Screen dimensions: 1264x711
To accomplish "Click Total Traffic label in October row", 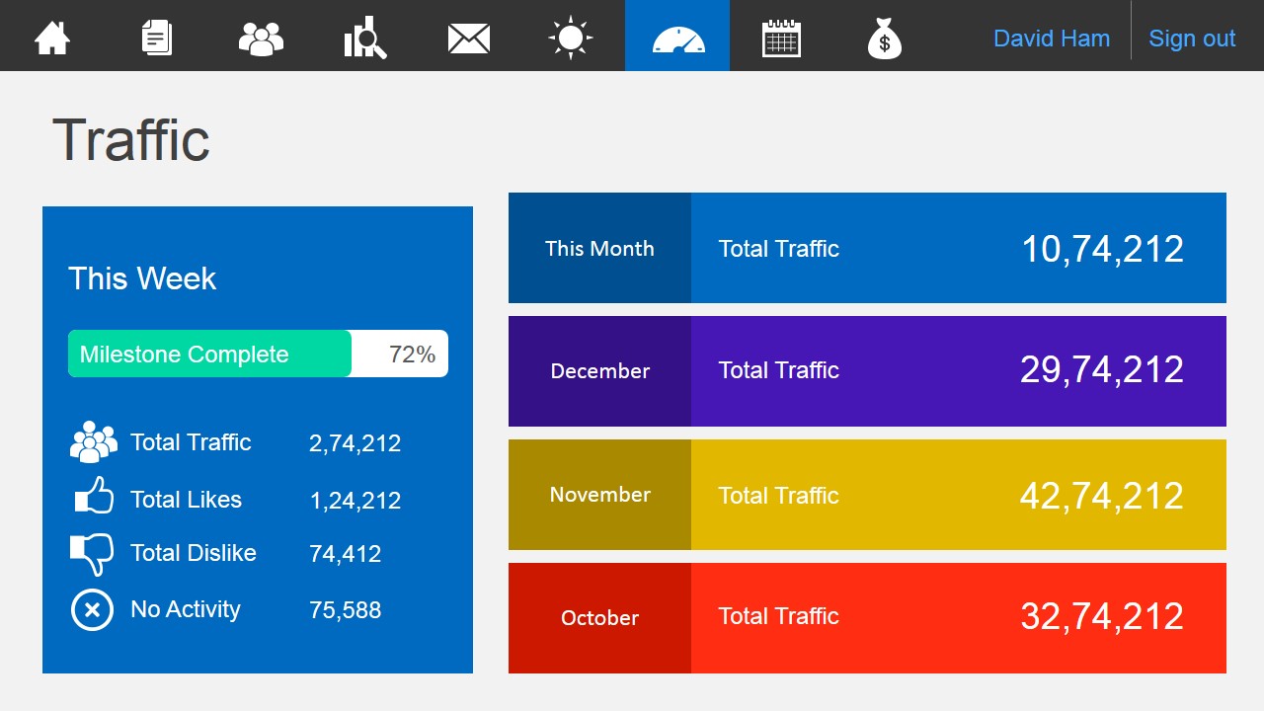I will click(x=779, y=616).
